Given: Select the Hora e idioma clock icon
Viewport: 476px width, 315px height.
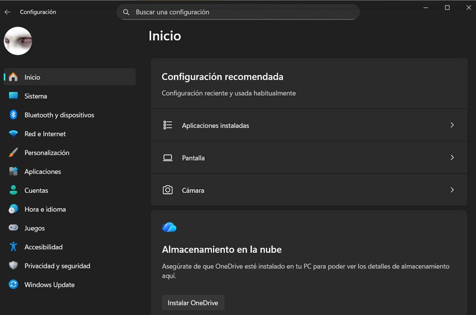Looking at the screenshot, I should point(14,209).
